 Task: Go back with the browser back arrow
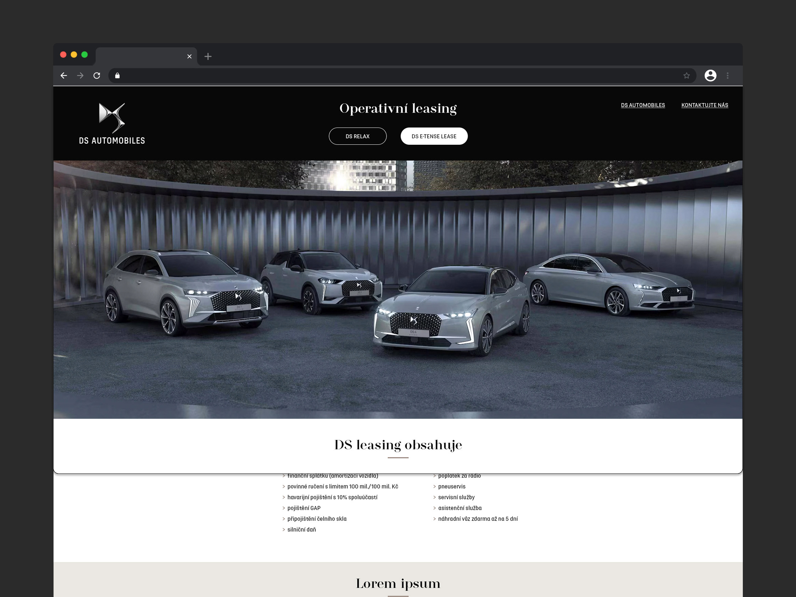[x=64, y=75]
